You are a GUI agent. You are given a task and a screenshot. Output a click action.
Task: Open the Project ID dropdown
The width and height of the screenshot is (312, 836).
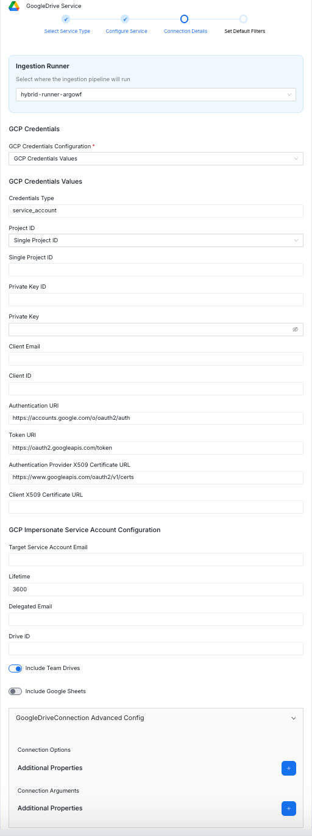[156, 240]
